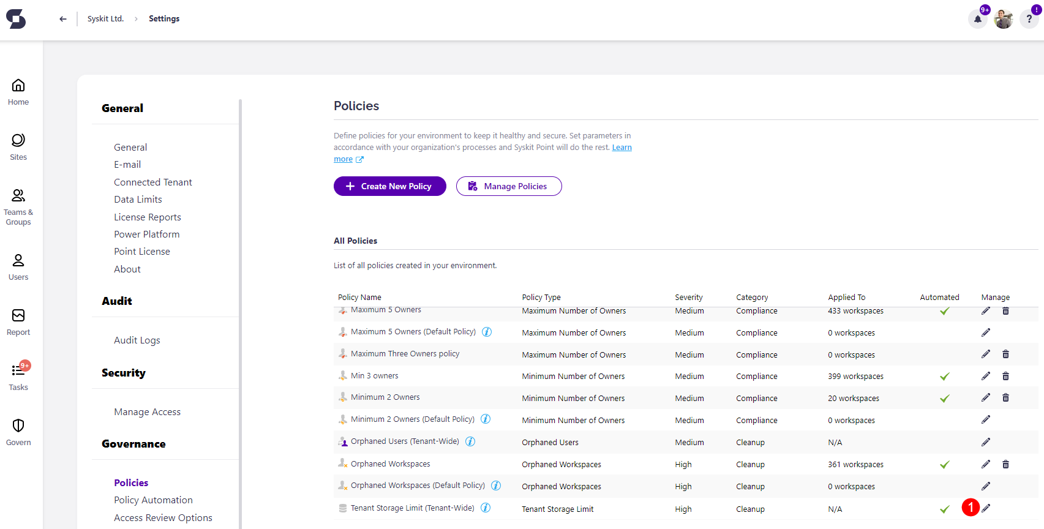Edit Minimum 2 Owners (Default Policy)
This screenshot has width=1044, height=529.
[x=986, y=419]
